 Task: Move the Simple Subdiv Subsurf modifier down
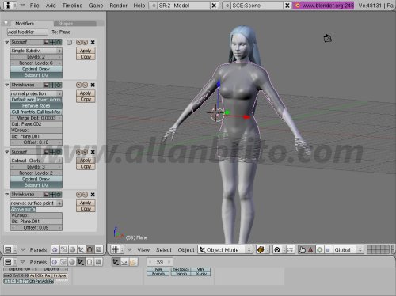tap(85, 42)
